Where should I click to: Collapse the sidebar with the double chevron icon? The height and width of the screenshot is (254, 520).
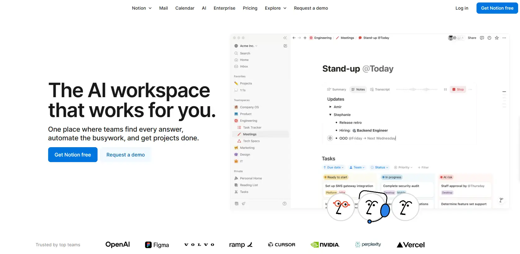(x=285, y=38)
